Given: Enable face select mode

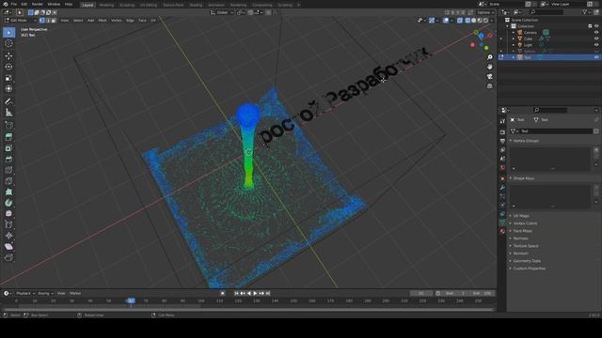Looking at the screenshot, I should (x=54, y=21).
